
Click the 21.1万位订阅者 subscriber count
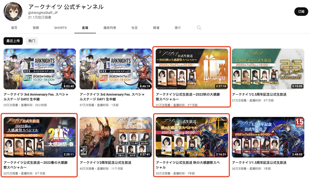coord(40,18)
